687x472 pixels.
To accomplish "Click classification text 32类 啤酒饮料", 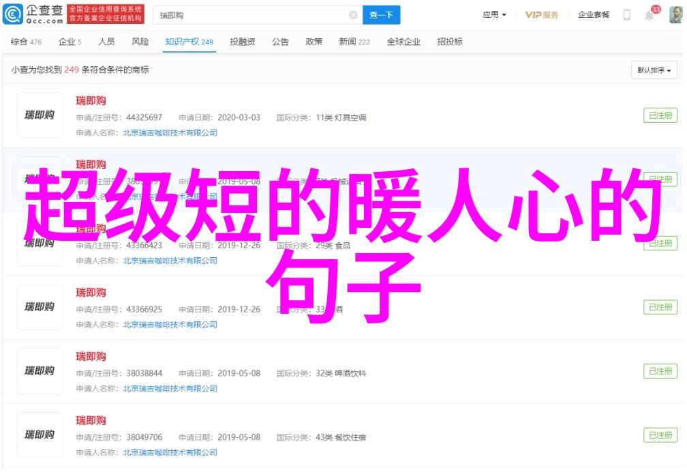I will (341, 373).
